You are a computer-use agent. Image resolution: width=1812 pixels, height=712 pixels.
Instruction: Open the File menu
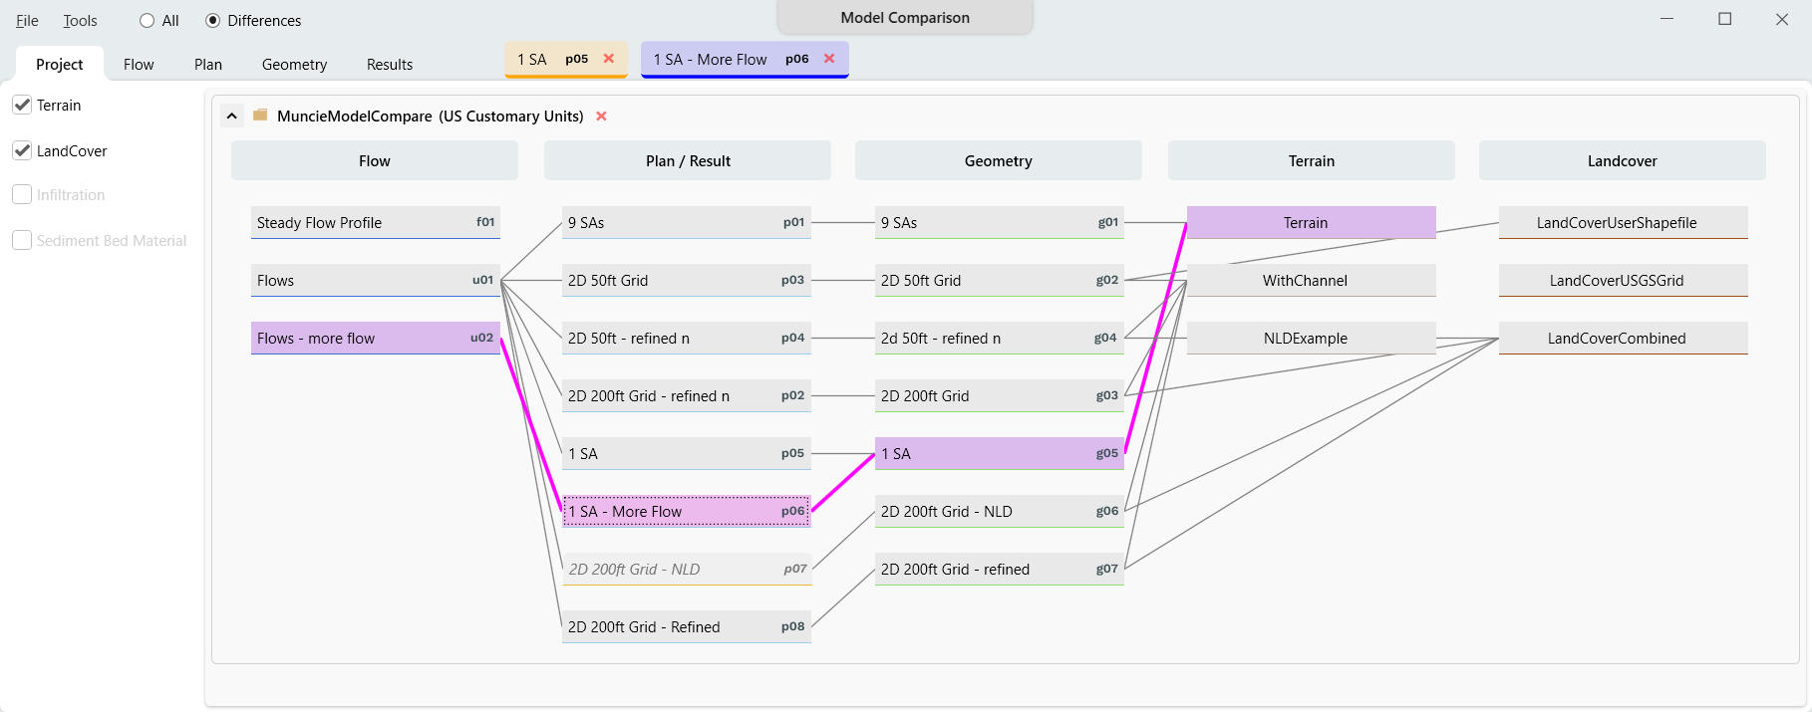(x=27, y=21)
